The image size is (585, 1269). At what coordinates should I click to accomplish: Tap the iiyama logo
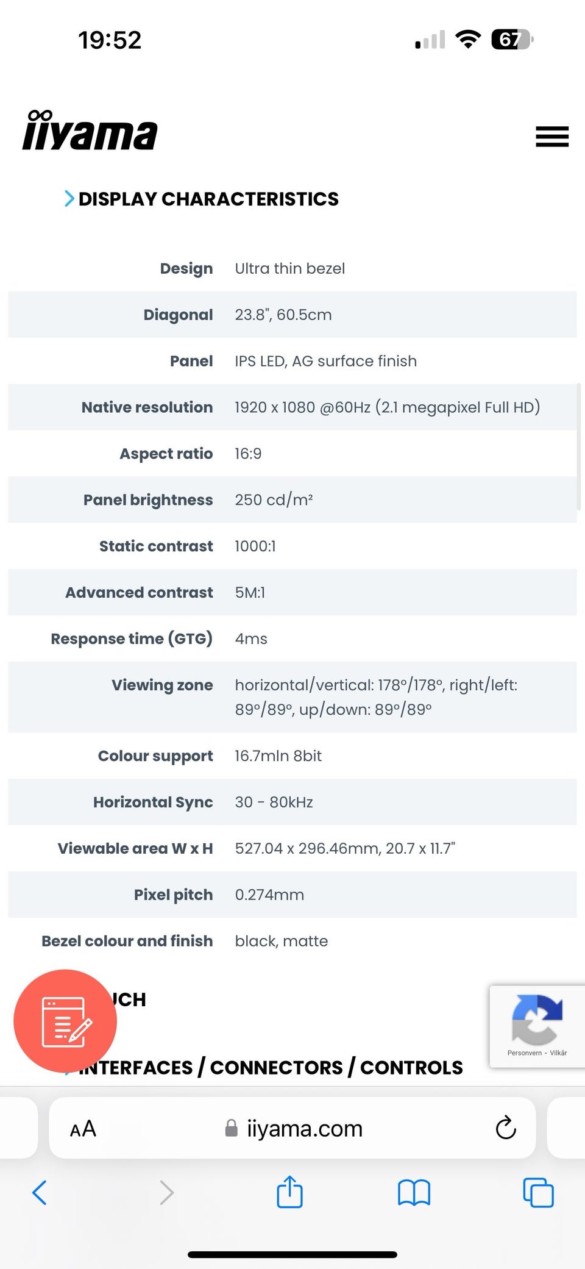point(90,130)
